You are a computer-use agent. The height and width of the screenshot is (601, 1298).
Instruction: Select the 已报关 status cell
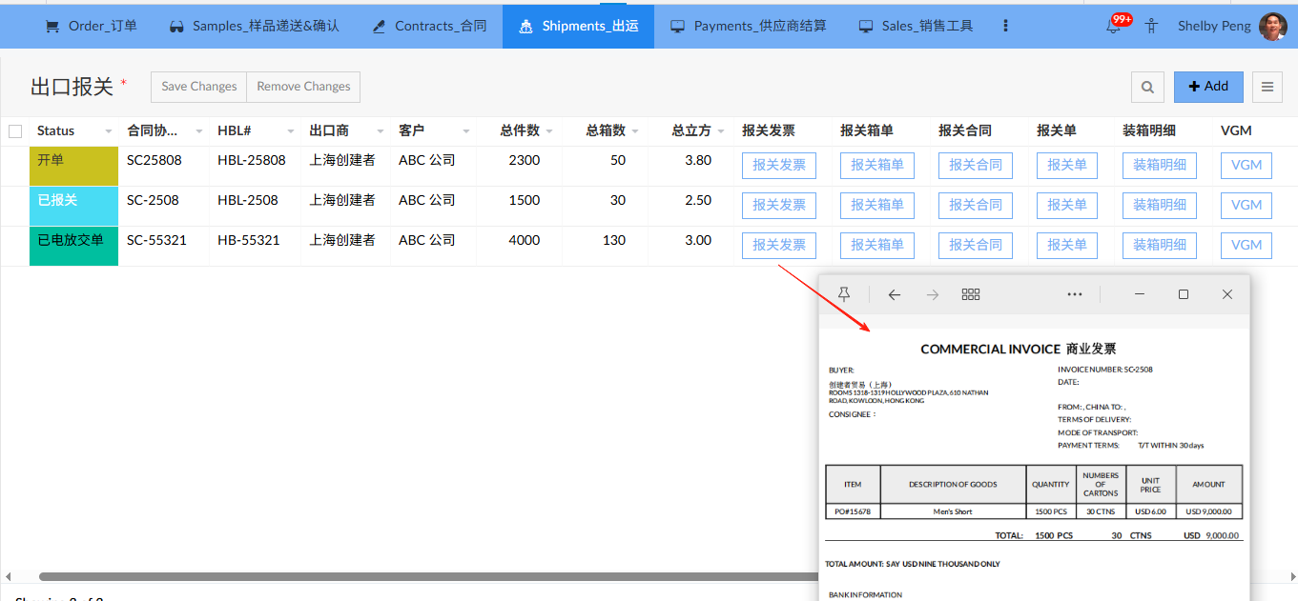[73, 206]
